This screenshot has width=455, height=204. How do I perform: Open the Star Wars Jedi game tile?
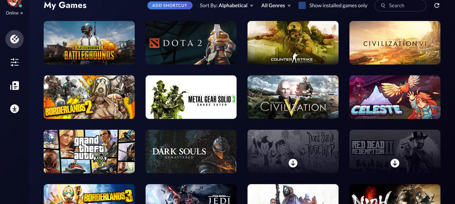click(191, 194)
